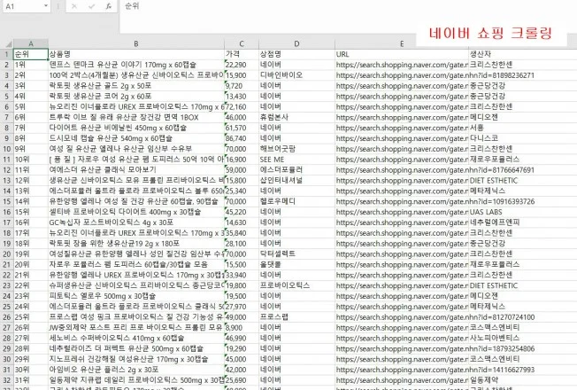Select the store cell 에스더포뮬러
577x390 pixels.
pos(296,170)
